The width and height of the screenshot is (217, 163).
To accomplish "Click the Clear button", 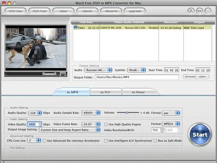I will point(63,11).
